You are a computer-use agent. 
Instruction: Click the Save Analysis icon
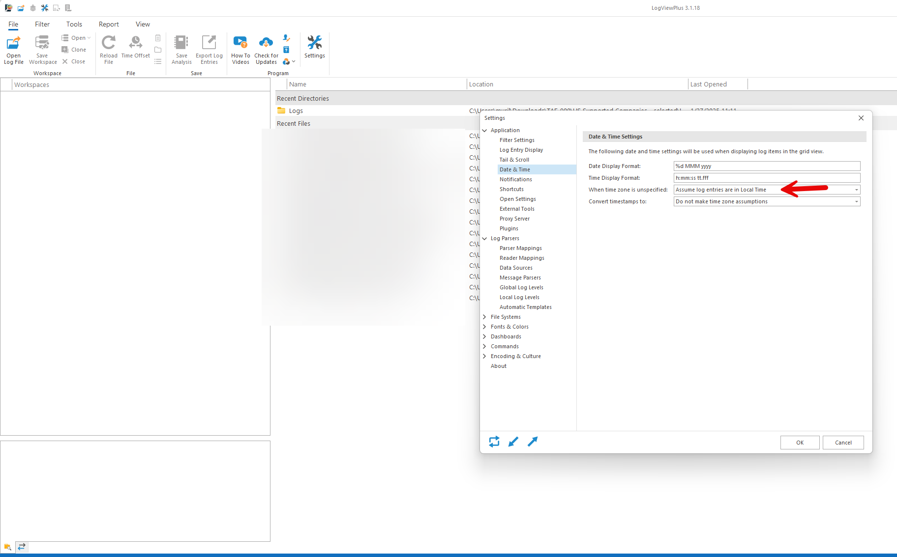pyautogui.click(x=181, y=43)
